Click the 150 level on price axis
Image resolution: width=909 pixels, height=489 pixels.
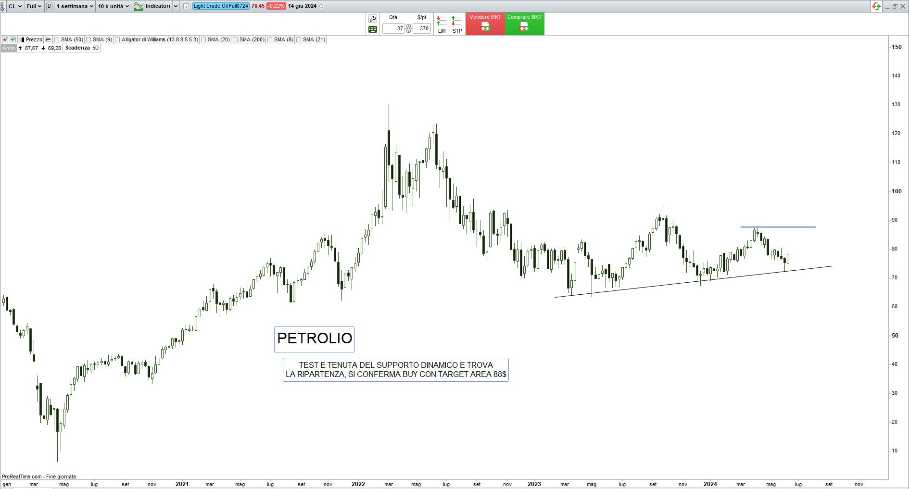coord(897,47)
